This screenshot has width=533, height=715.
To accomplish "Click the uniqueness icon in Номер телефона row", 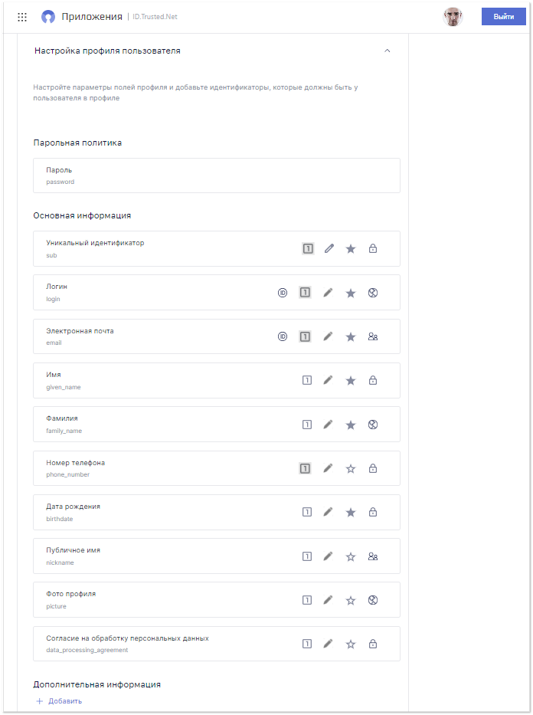I will (x=306, y=468).
